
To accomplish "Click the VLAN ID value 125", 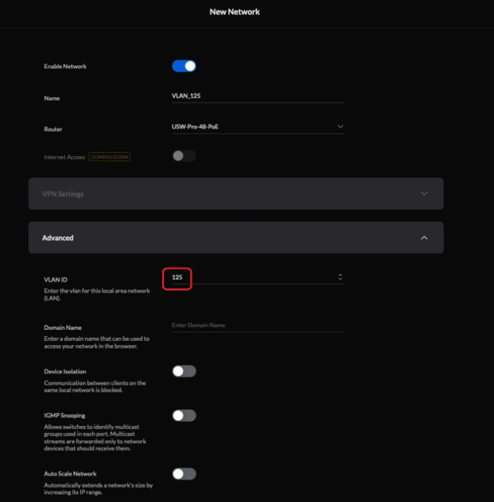I will pyautogui.click(x=178, y=277).
